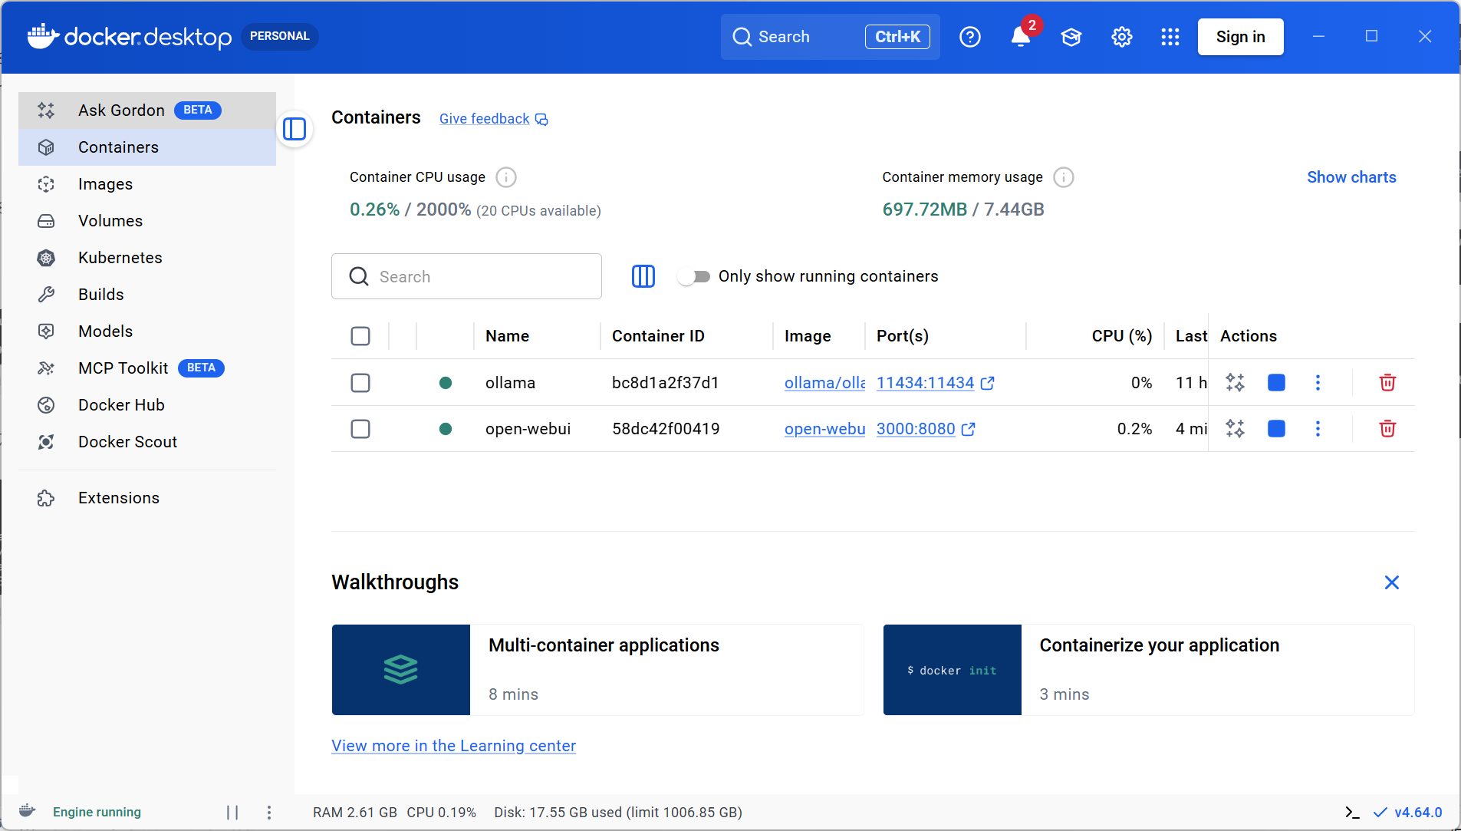Open Models in the sidebar
Screen dimensions: 1461x831
click(x=147, y=331)
